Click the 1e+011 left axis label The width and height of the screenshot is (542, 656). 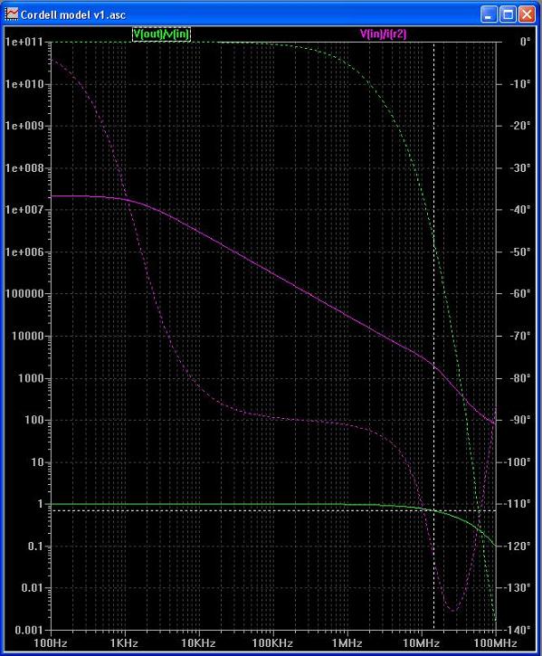(24, 42)
